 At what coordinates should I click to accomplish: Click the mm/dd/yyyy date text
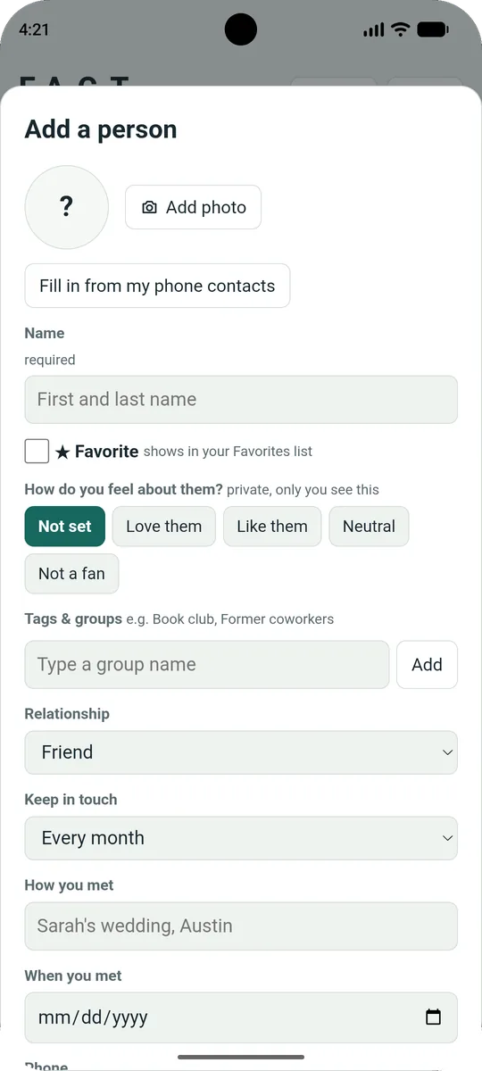(93, 1017)
